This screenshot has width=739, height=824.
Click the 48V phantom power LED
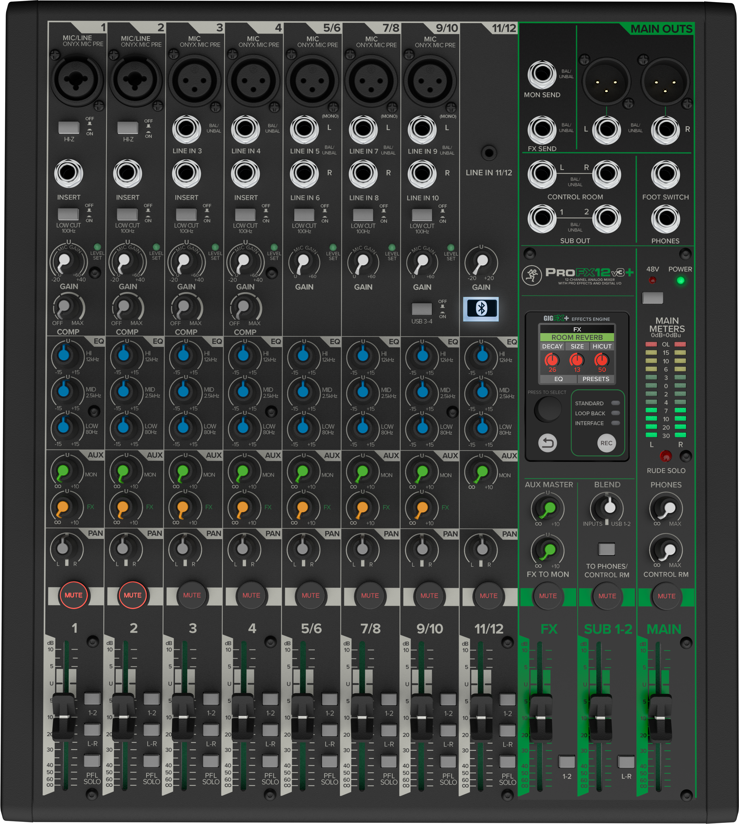(653, 280)
